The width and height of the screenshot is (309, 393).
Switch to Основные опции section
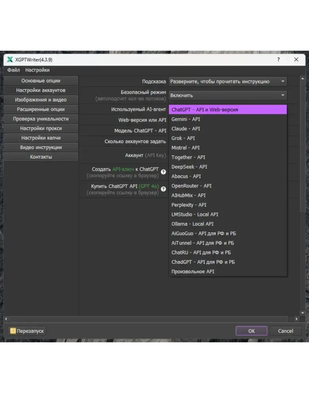pos(41,81)
